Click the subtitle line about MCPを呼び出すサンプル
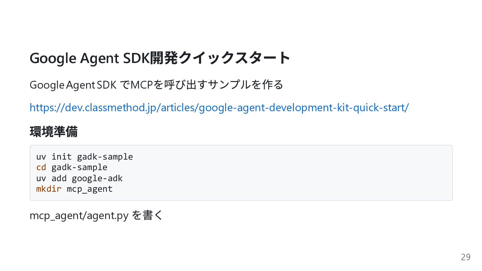Viewport: 482px width, 271px height. click(156, 85)
